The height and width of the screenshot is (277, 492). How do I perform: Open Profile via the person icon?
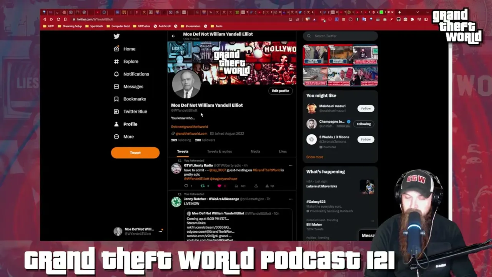116,124
